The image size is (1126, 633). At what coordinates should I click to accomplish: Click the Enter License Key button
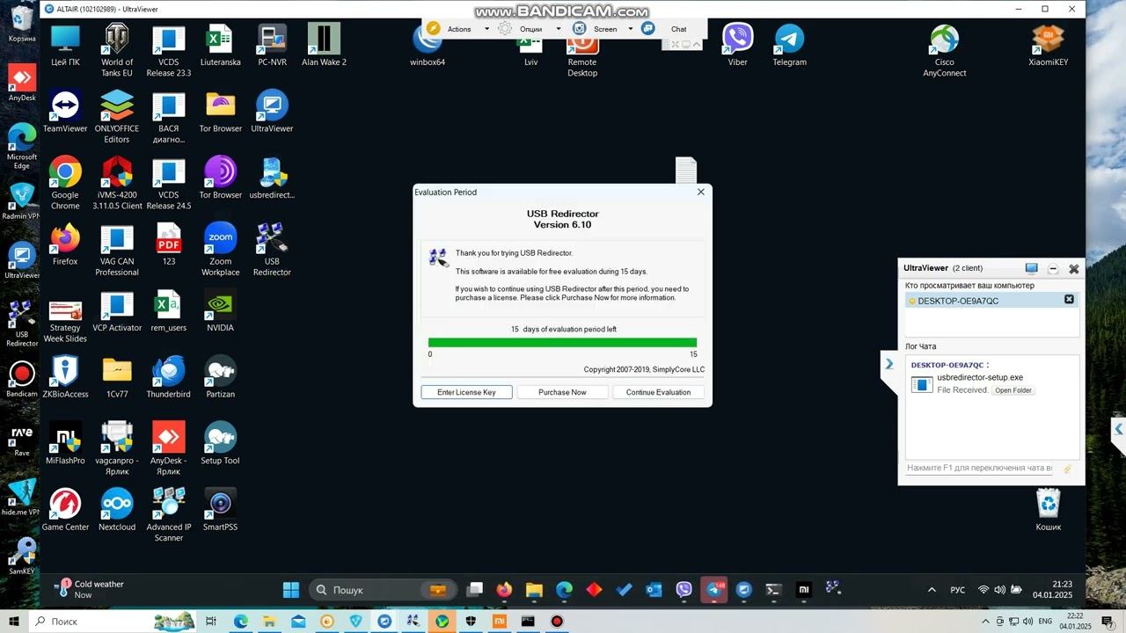pyautogui.click(x=466, y=392)
